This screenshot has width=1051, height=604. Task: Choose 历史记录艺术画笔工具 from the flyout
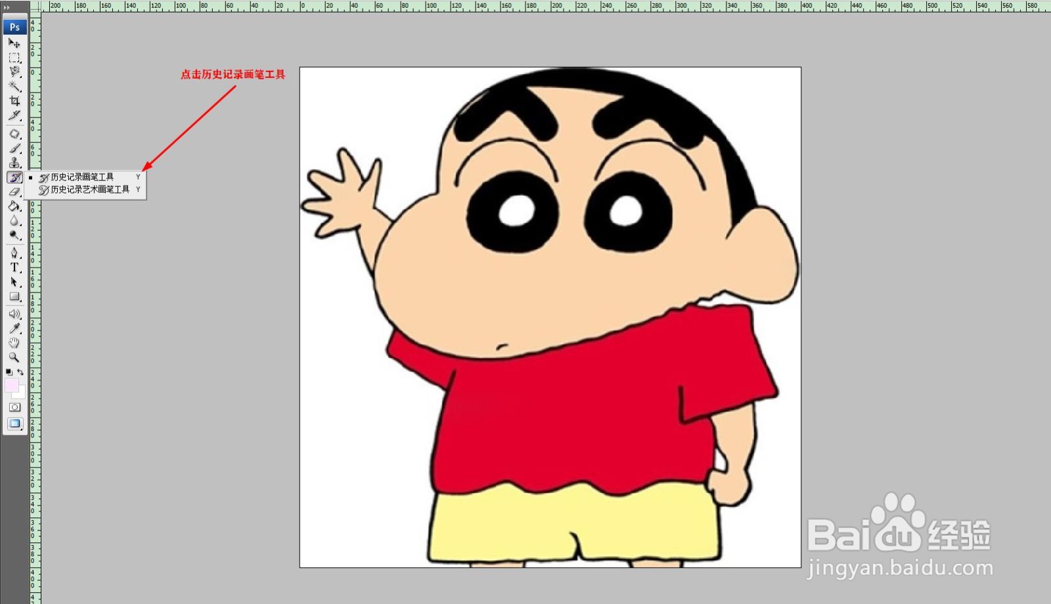(x=85, y=190)
